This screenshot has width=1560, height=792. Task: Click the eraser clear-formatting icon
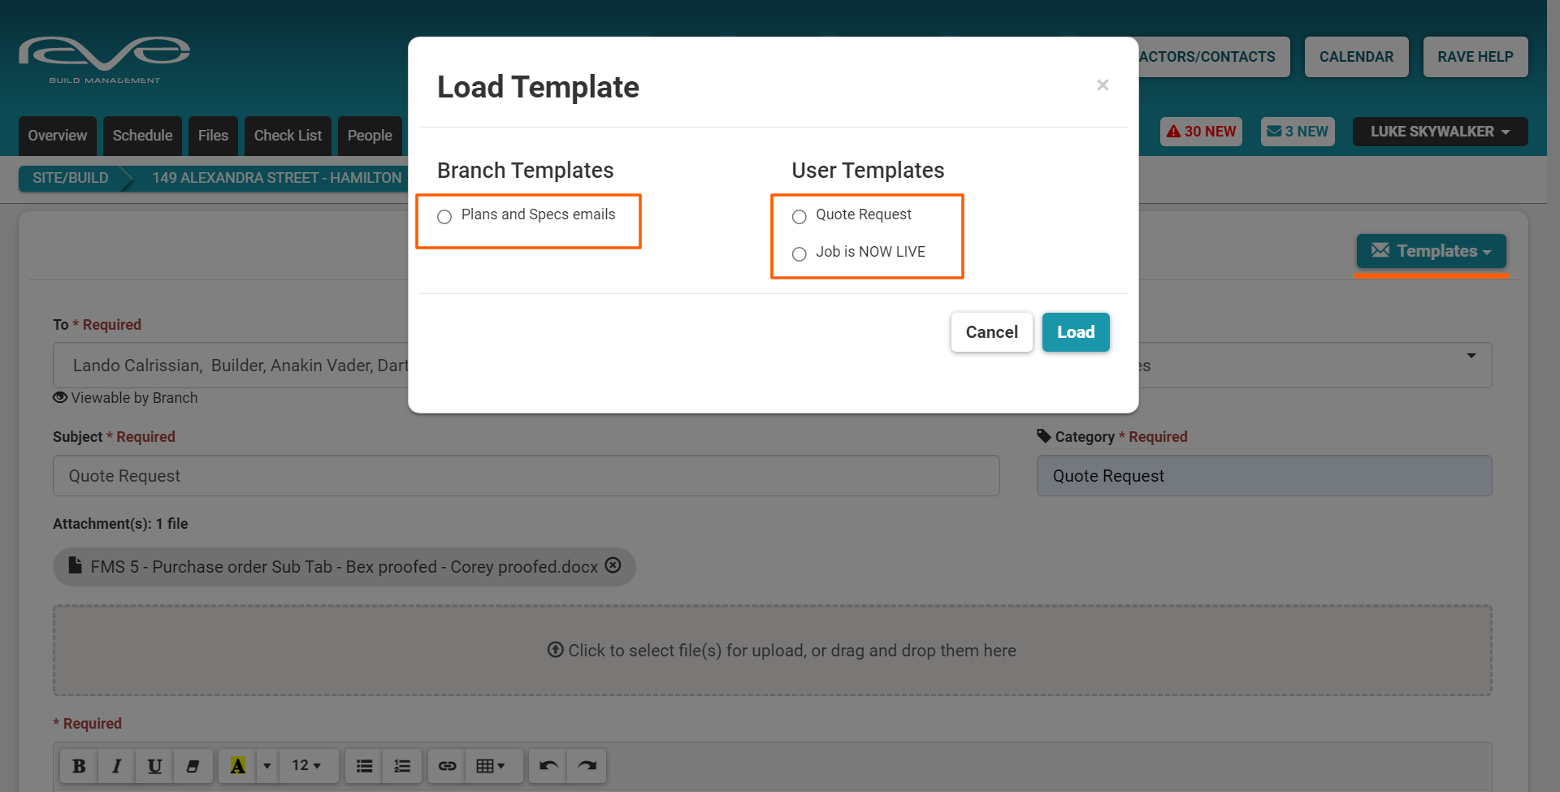[193, 766]
